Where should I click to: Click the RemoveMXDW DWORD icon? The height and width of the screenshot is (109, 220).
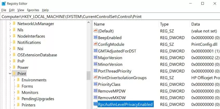click(95, 98)
